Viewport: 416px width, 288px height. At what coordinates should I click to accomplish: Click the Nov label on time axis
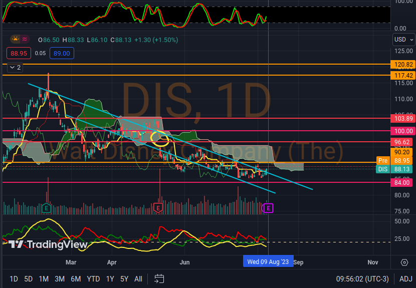coord(373,262)
